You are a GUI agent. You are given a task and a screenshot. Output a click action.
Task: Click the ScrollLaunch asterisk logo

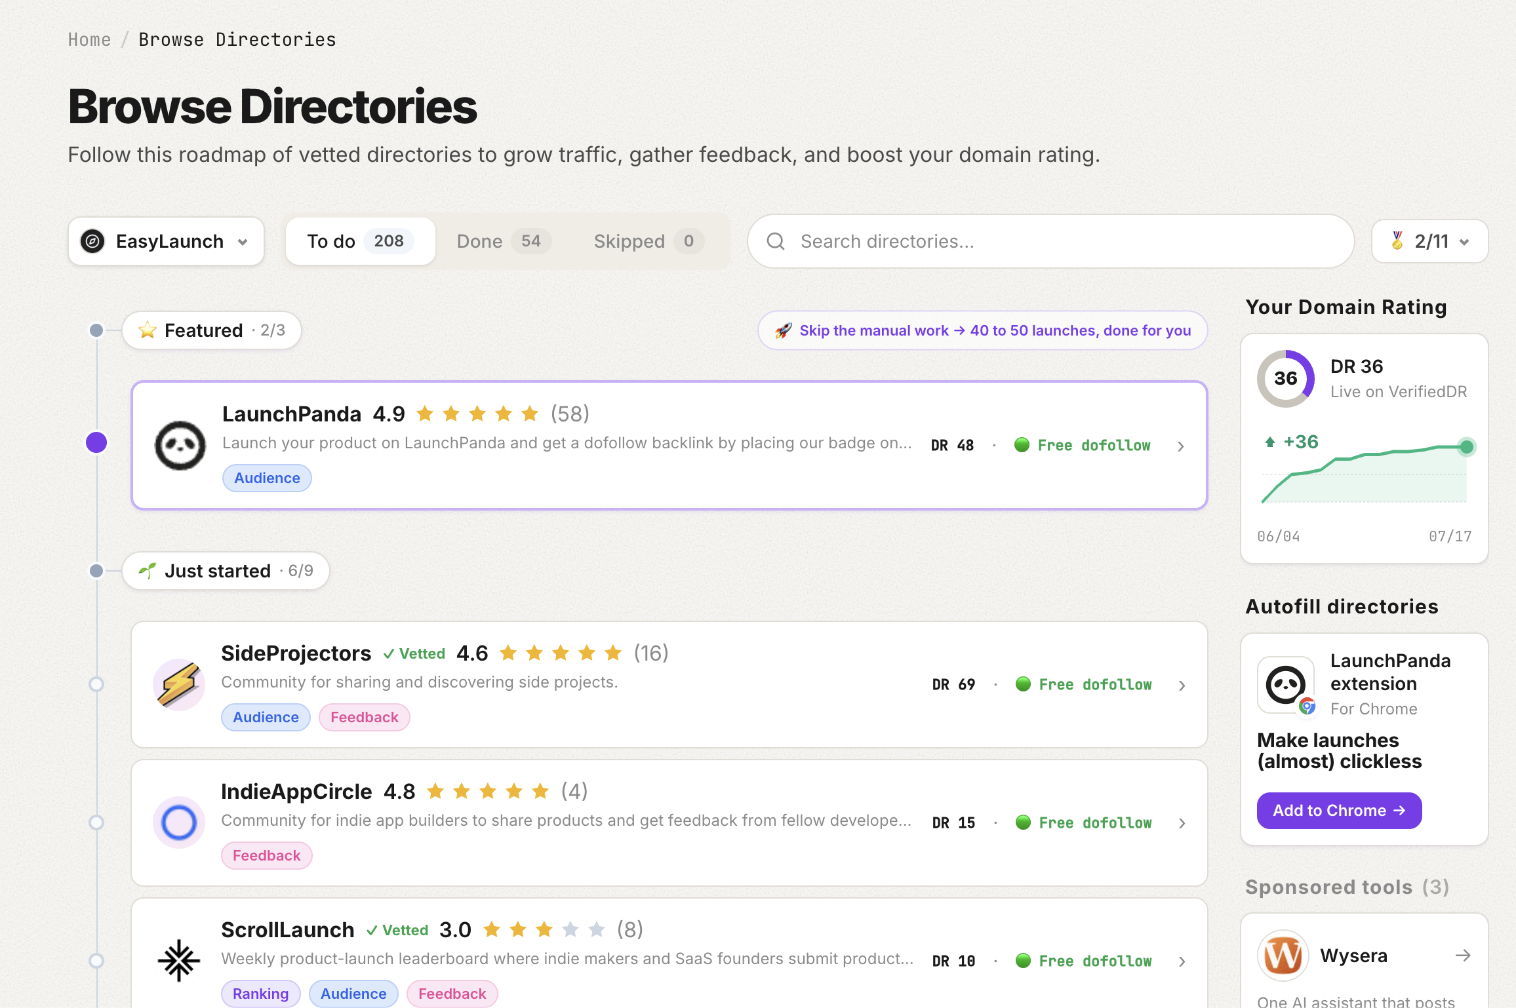(179, 961)
